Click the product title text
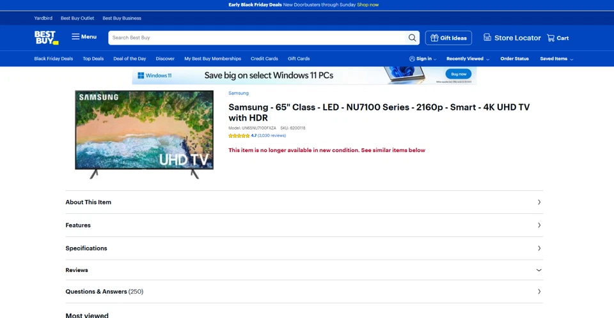The width and height of the screenshot is (614, 318). 379,112
